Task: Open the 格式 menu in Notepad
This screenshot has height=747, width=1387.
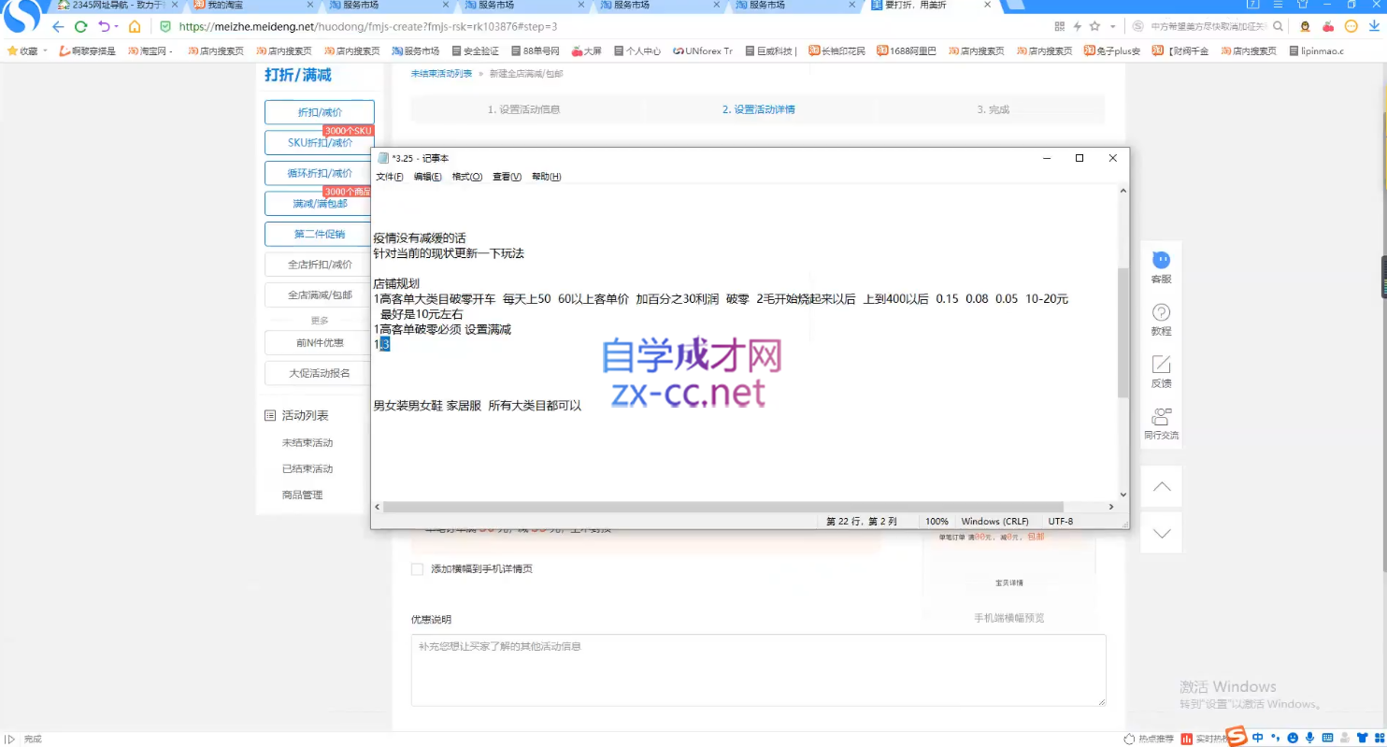Action: pos(466,176)
